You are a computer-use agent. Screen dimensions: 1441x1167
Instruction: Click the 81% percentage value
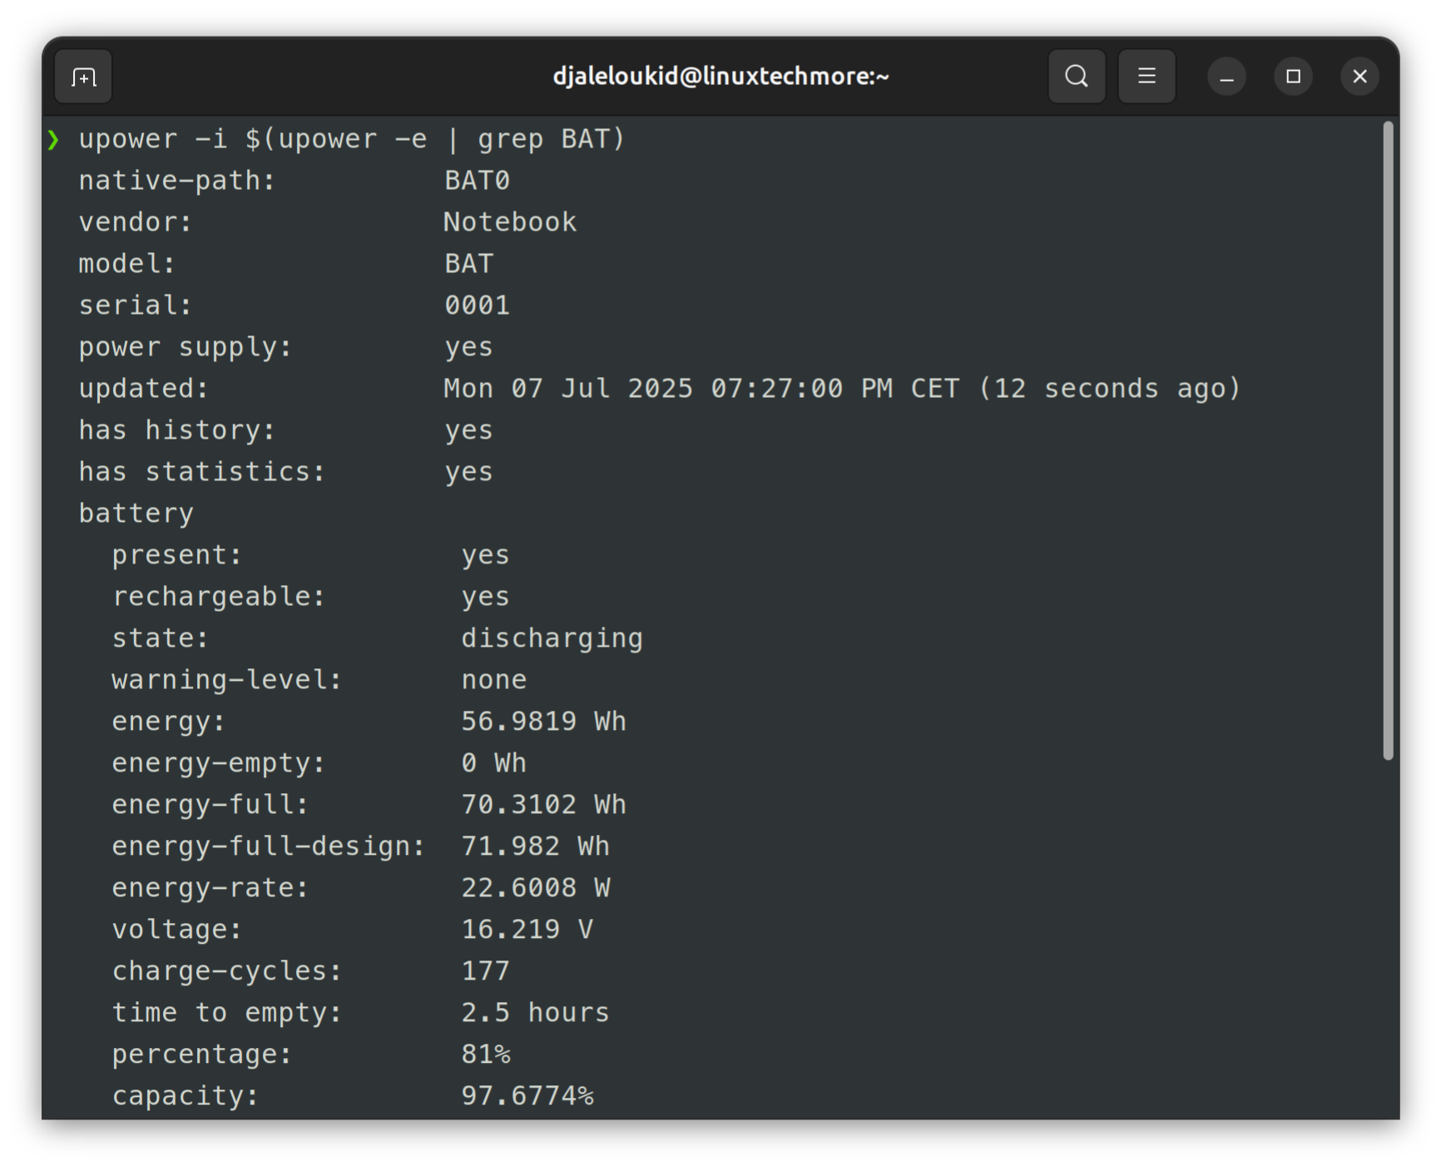click(485, 1055)
